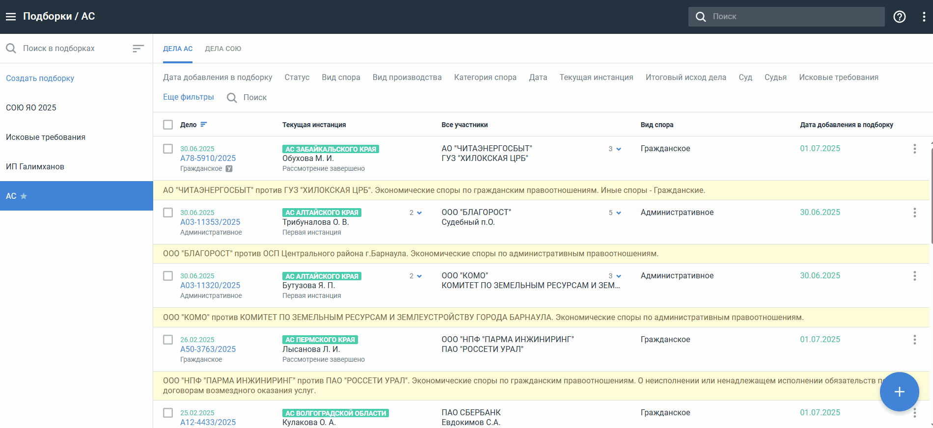Open row actions menu for case А78-5910/2025
This screenshot has width=933, height=428.
914,149
